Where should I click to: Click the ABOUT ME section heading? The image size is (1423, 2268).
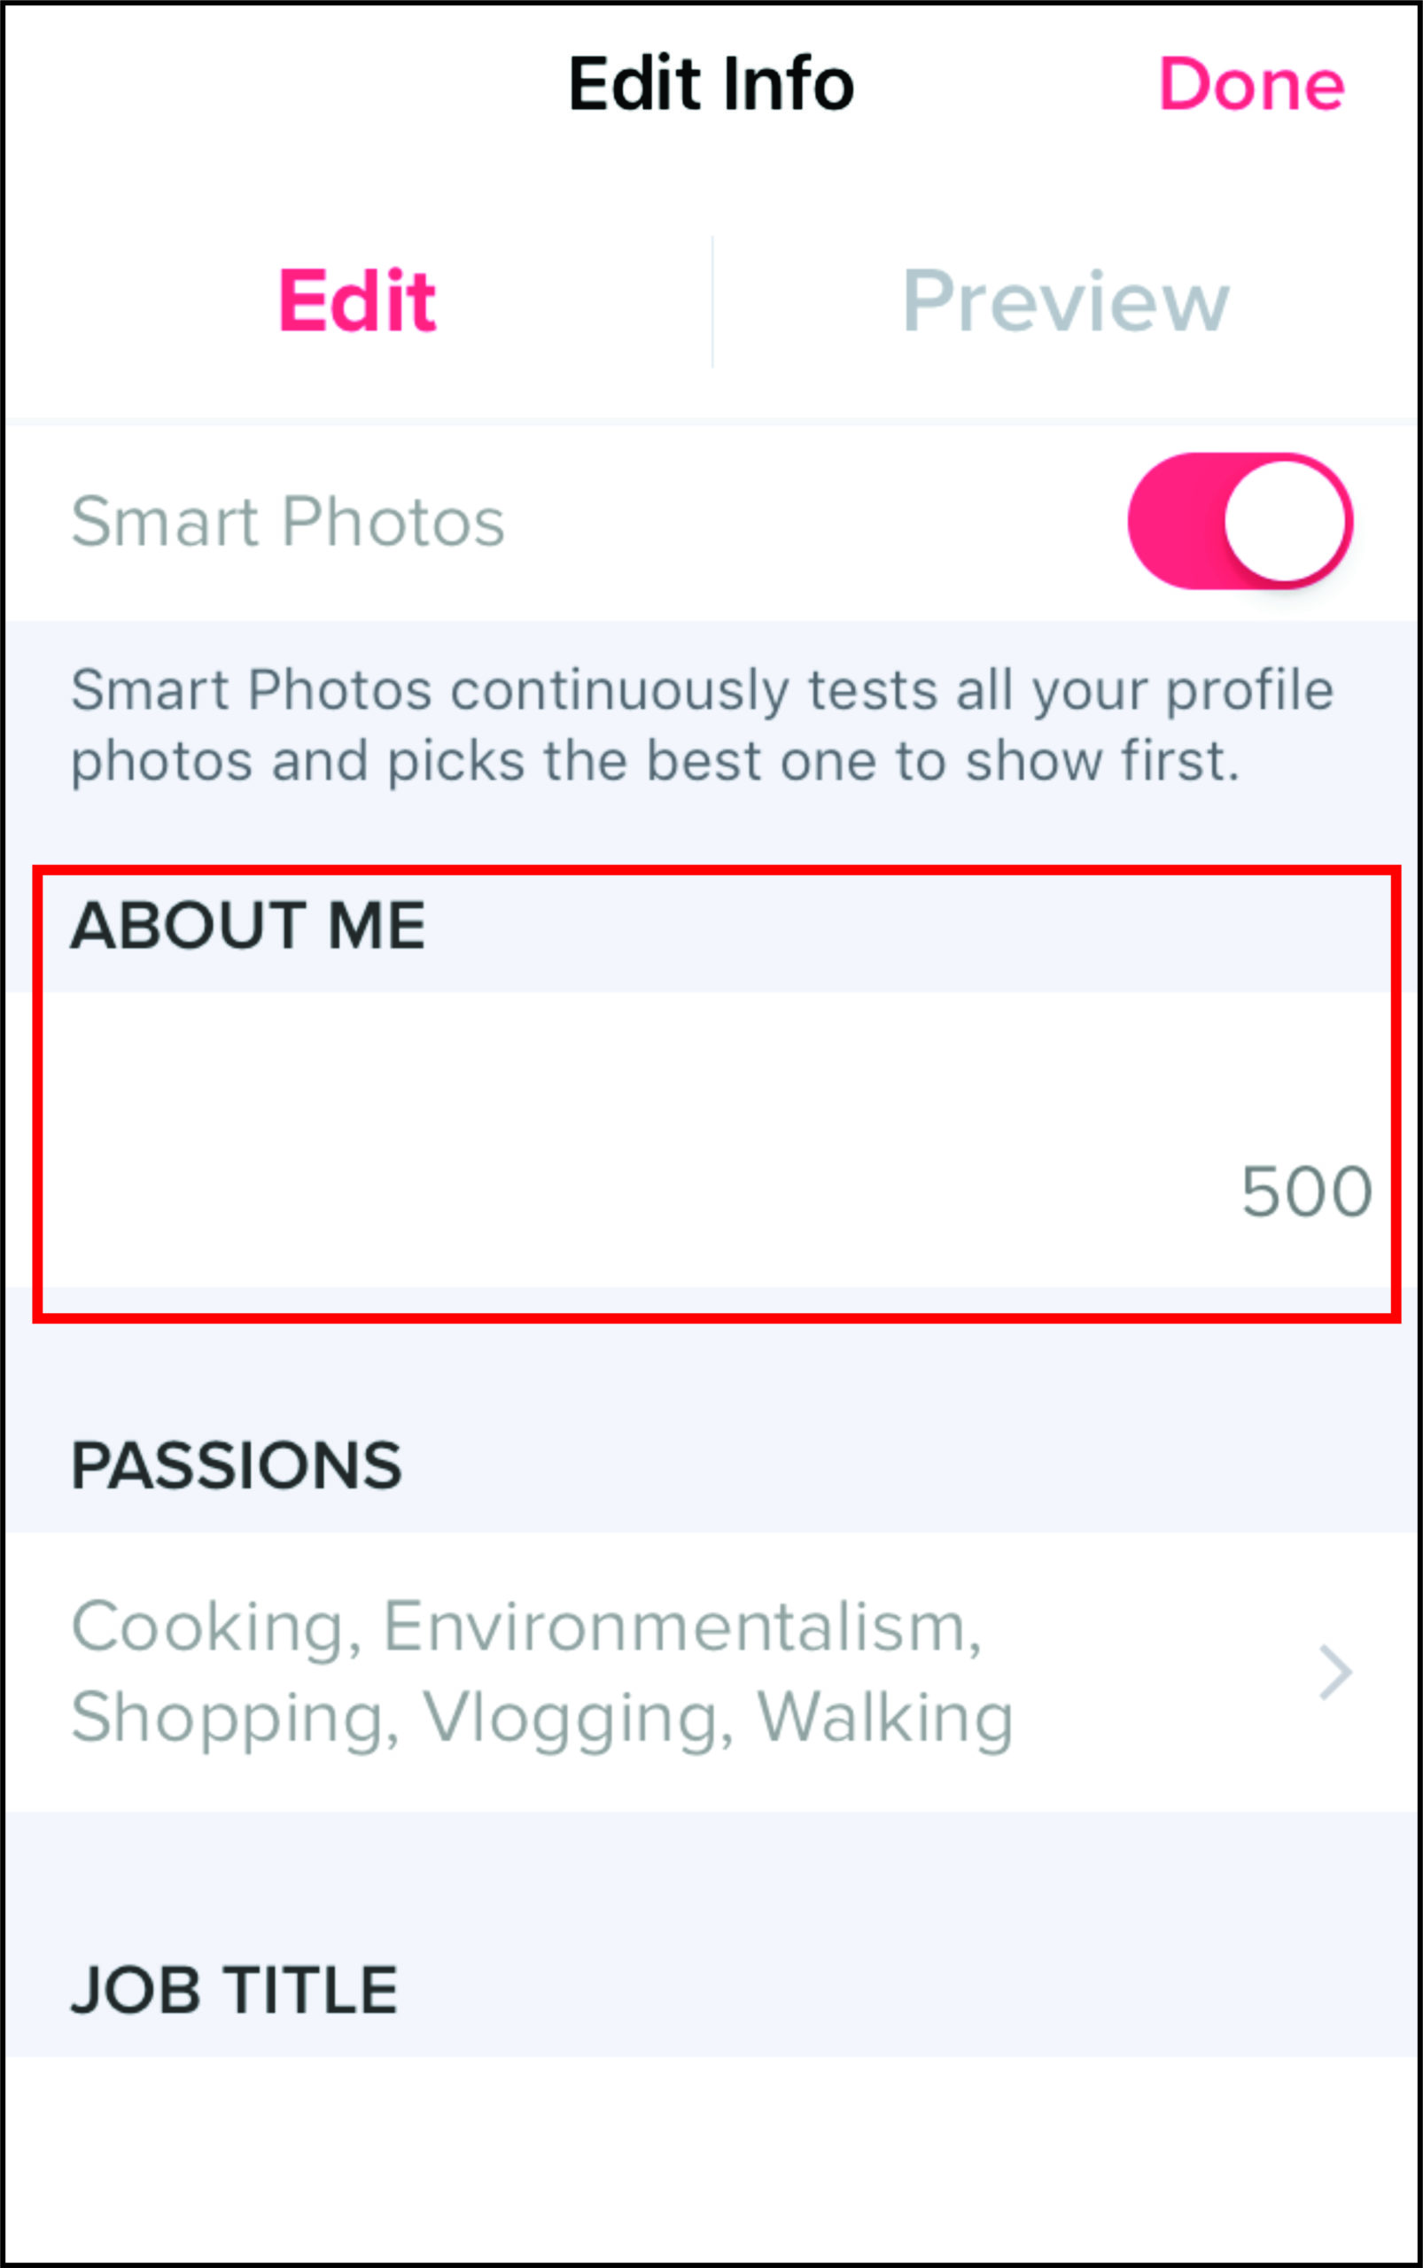247,926
